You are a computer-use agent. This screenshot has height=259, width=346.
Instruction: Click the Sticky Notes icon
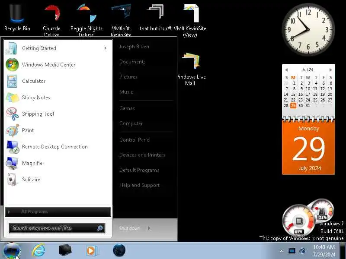[x=13, y=98]
